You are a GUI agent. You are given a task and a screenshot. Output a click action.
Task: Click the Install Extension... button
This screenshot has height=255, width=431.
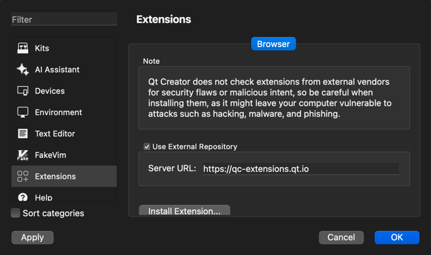(x=185, y=210)
